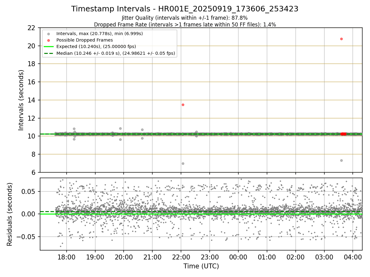Select the 'Time (UTC)' x-axis label
370x277 pixels.
point(201,266)
